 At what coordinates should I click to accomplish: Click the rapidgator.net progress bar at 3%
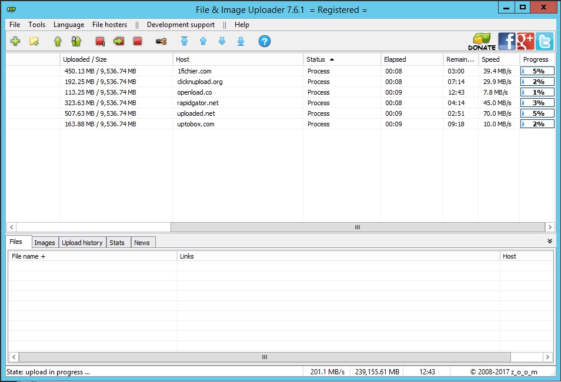coord(537,103)
